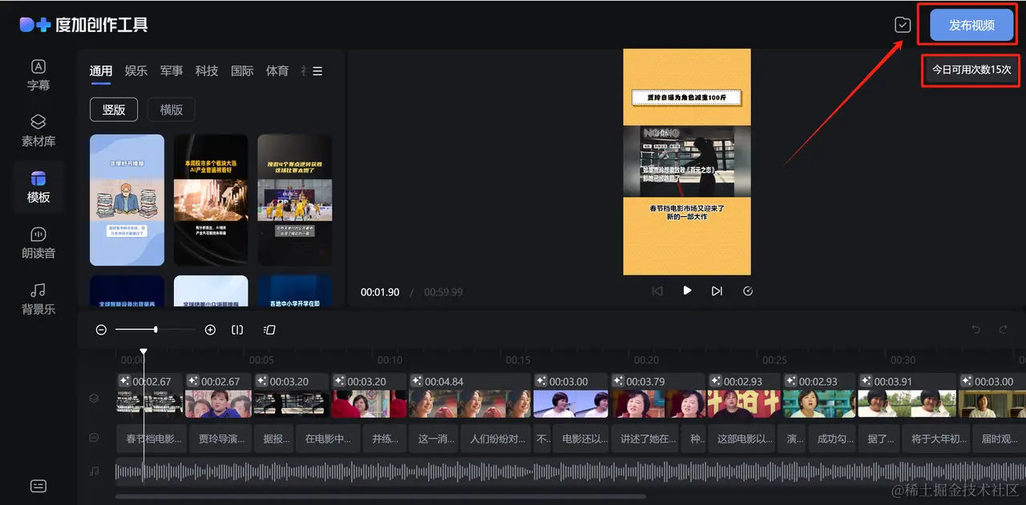Select subtitle segment 将于大年初...
The height and width of the screenshot is (505, 1026).
(935, 439)
